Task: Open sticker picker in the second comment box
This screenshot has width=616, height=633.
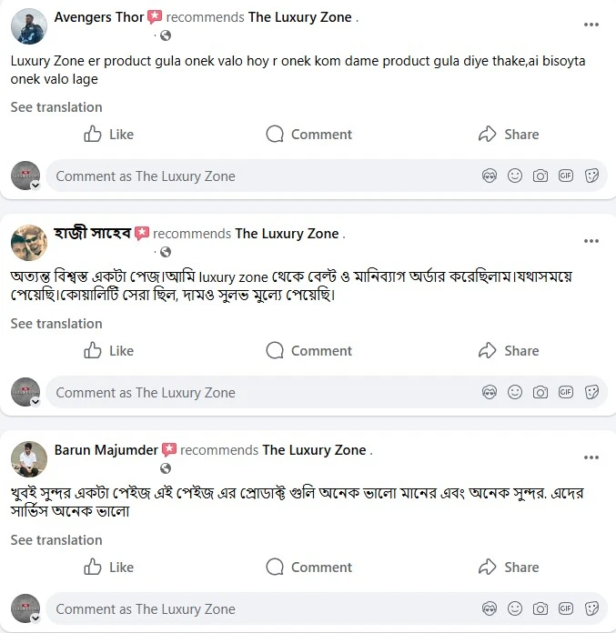Action: pyautogui.click(x=591, y=393)
